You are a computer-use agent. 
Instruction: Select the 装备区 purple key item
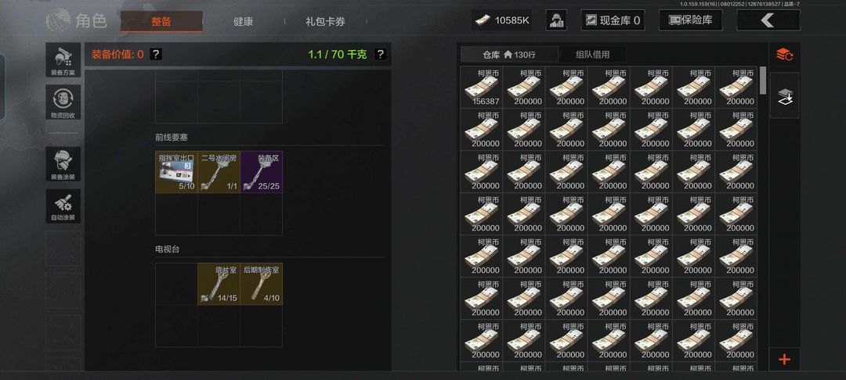tap(262, 172)
